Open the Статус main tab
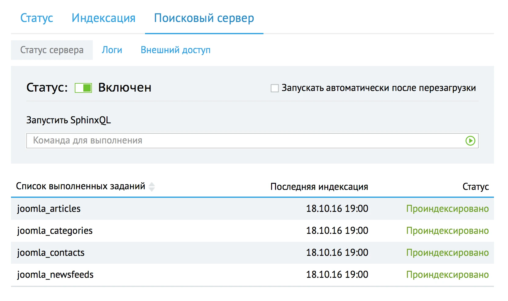The height and width of the screenshot is (301, 508). coord(37,18)
